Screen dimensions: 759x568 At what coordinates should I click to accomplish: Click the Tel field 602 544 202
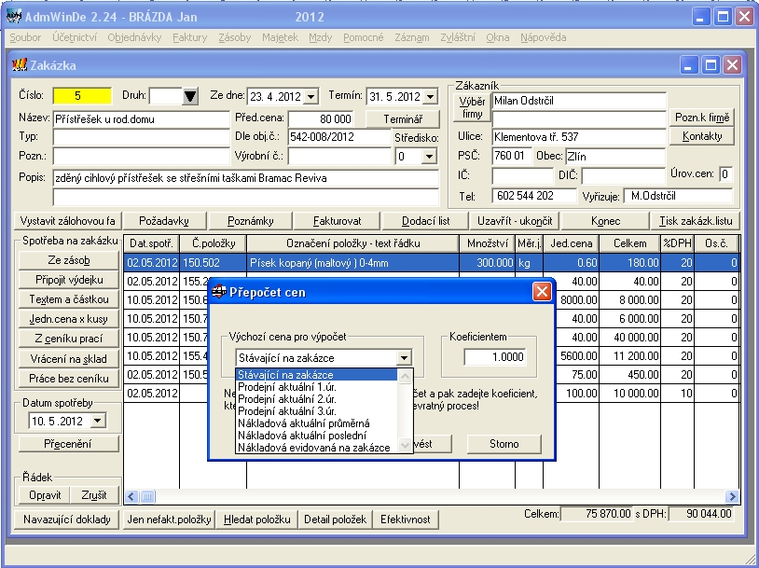(x=534, y=196)
